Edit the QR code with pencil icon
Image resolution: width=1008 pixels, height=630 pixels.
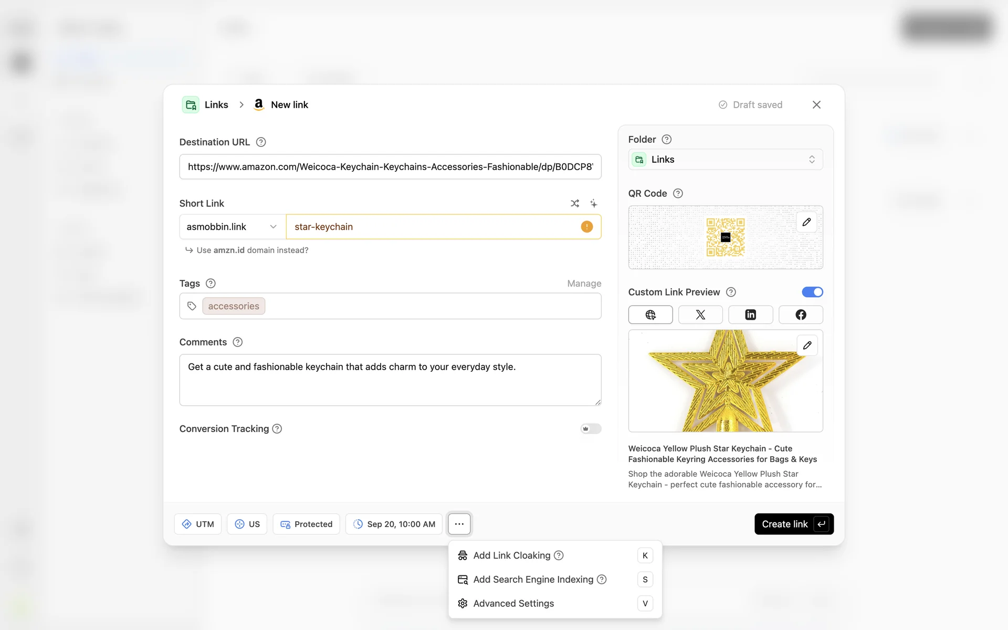[x=806, y=222]
